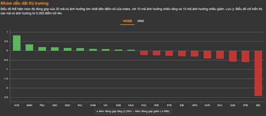Click the 'Nhóm dẫn dắt thị trường' heading

coord(25,3)
